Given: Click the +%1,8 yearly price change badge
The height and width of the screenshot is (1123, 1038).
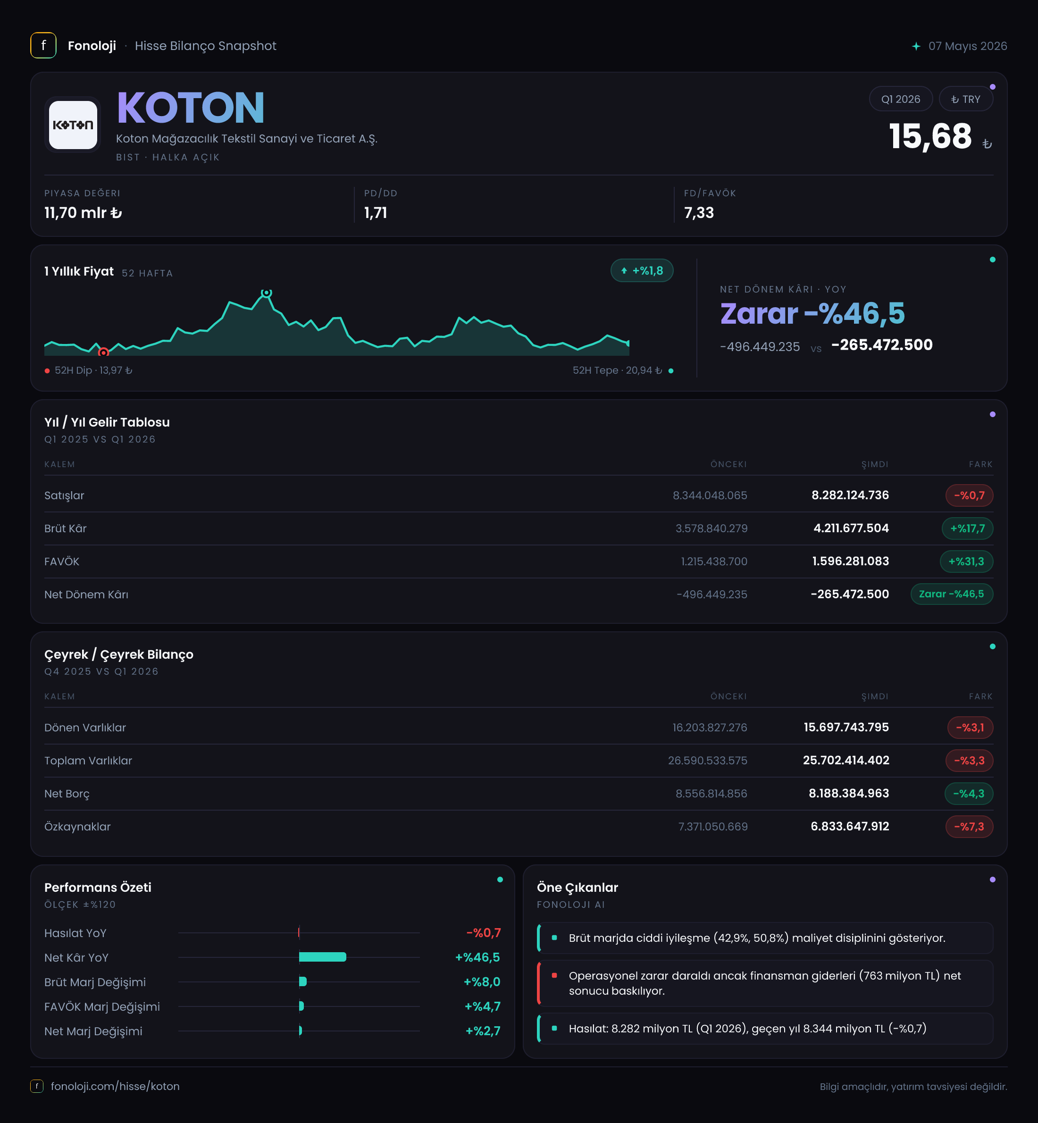Looking at the screenshot, I should (x=642, y=270).
